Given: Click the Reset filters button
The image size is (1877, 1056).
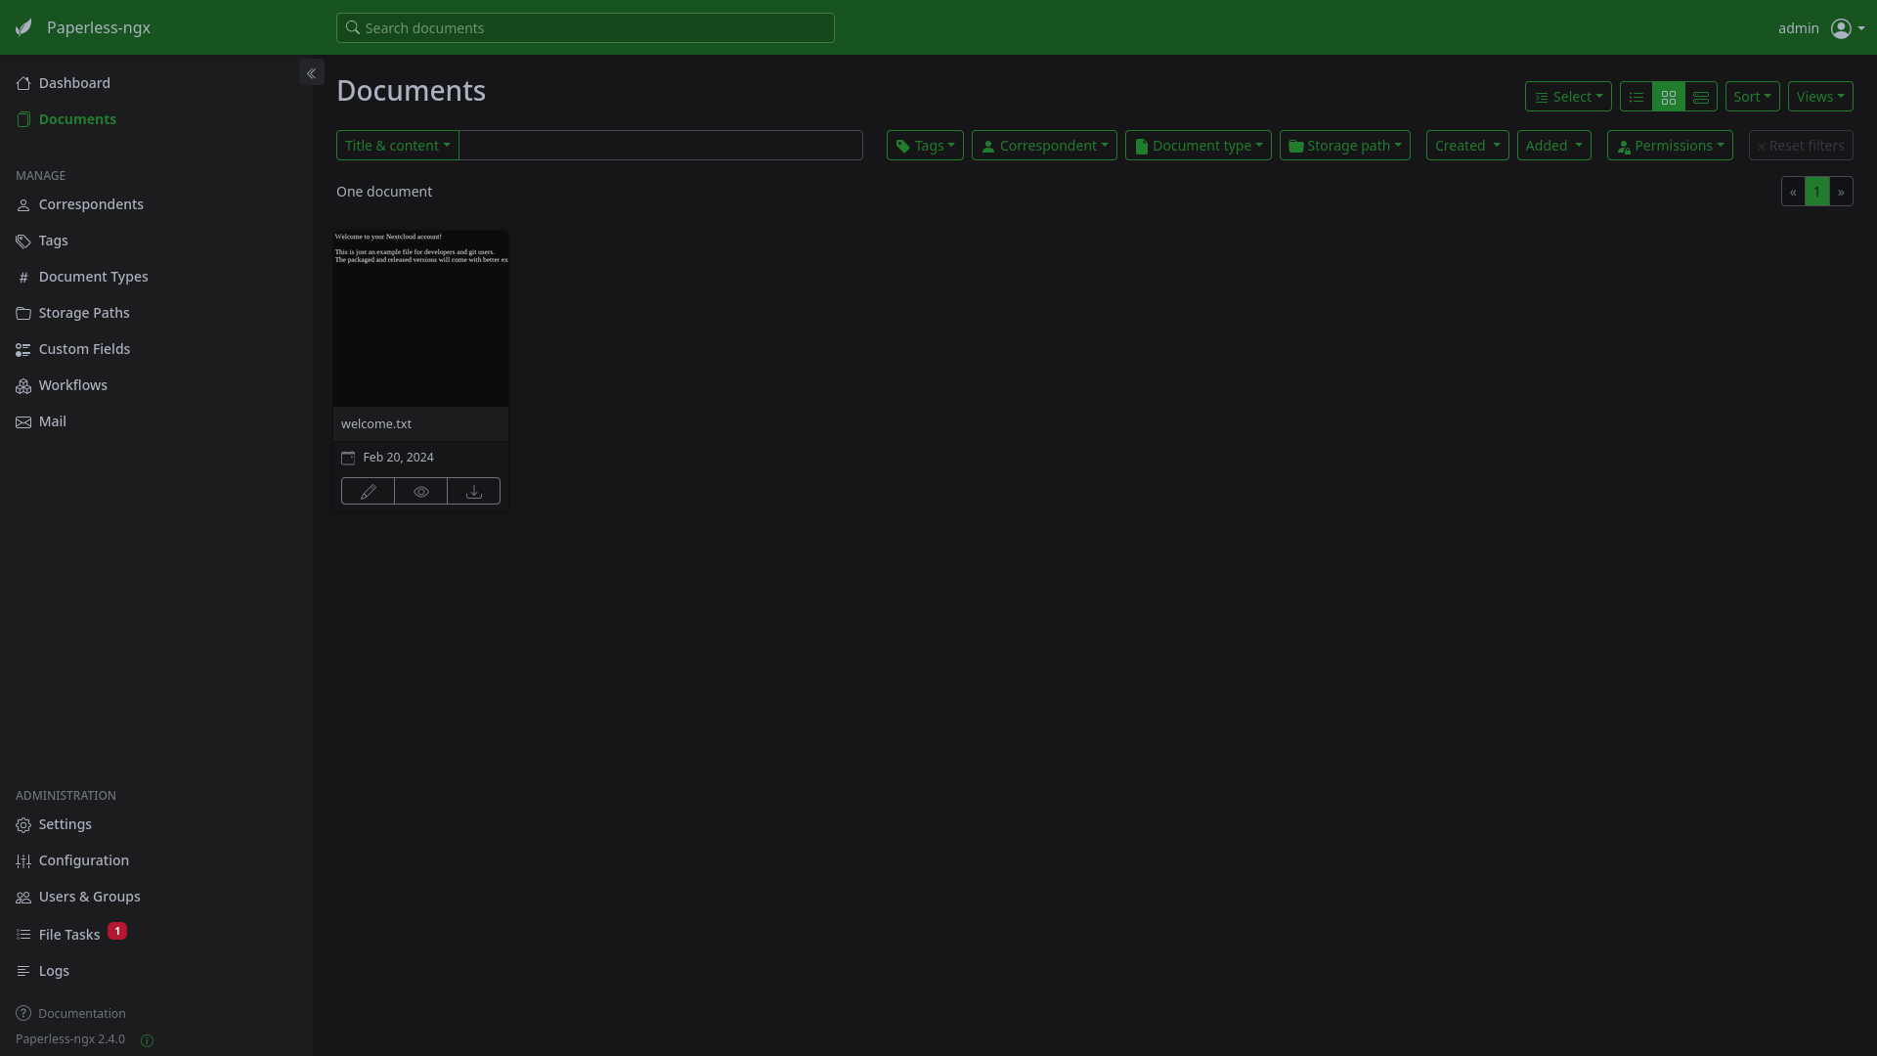Looking at the screenshot, I should 1801,146.
